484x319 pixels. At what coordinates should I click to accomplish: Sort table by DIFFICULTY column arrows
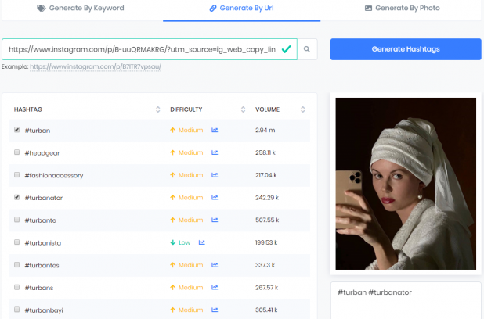tap(244, 109)
